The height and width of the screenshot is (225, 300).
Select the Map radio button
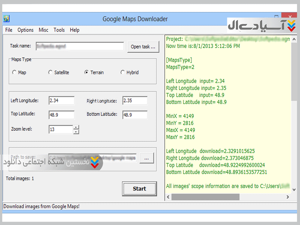click(15, 72)
